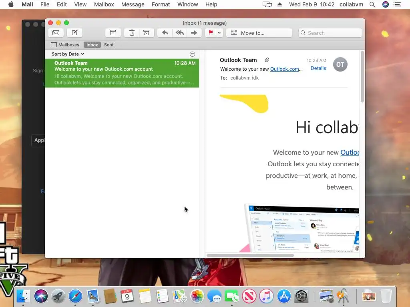Screen dimensions: 410x307
Task: Click the Details link in header
Action: [x=318, y=68]
